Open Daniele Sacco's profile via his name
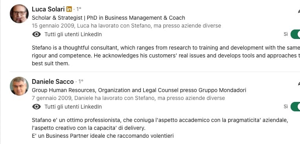The image size is (300, 144). click(53, 81)
